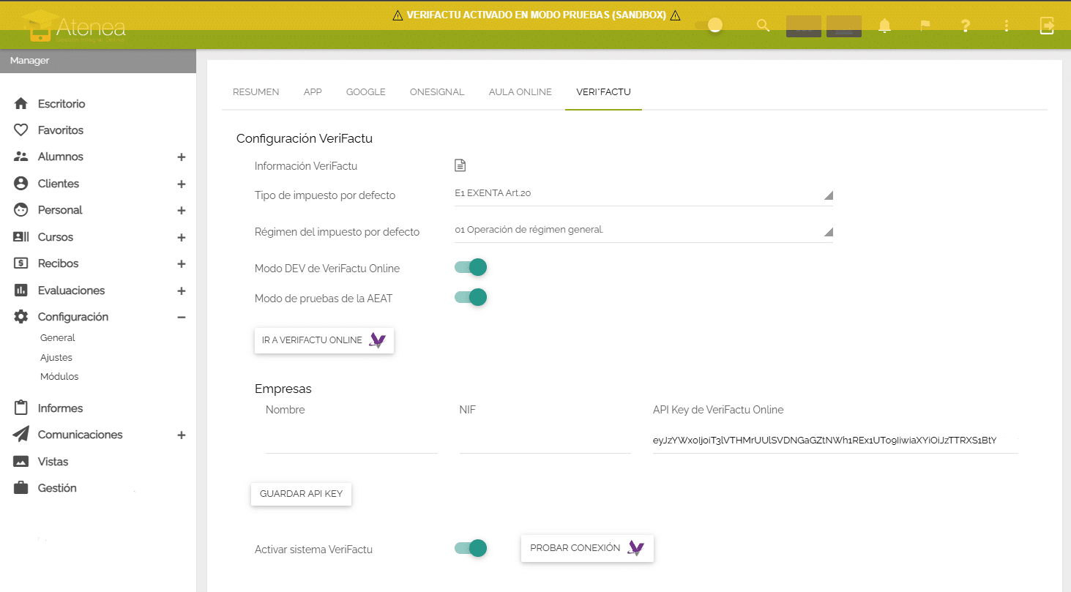
Task: Click the API Key de VeriFactu Online field
Action: [x=835, y=441]
